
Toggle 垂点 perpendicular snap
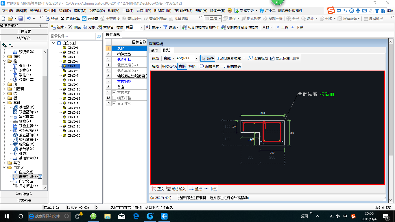point(195,189)
